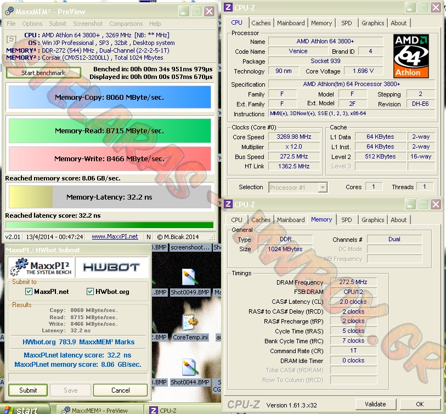Click the DRAM Frequency 272.5 MHz field
The height and width of the screenshot is (414, 446).
click(353, 282)
